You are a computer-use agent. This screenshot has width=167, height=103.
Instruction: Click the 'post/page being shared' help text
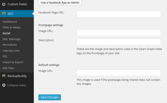(x=119, y=82)
